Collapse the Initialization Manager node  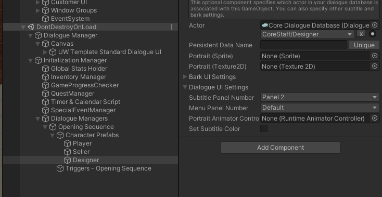click(x=31, y=60)
